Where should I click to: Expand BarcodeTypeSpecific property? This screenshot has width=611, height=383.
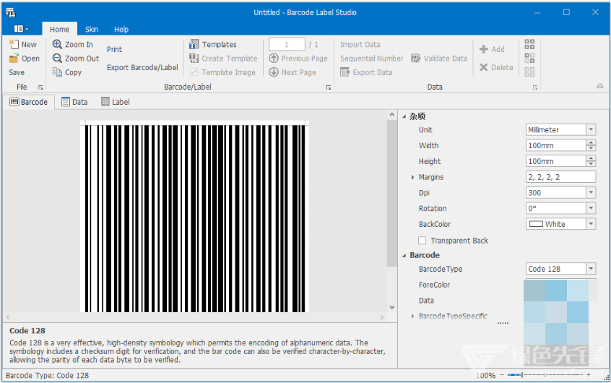pos(412,316)
